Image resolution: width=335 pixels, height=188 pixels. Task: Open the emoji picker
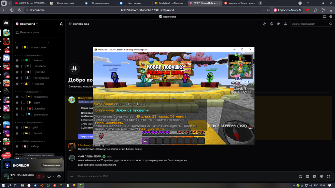(322, 176)
